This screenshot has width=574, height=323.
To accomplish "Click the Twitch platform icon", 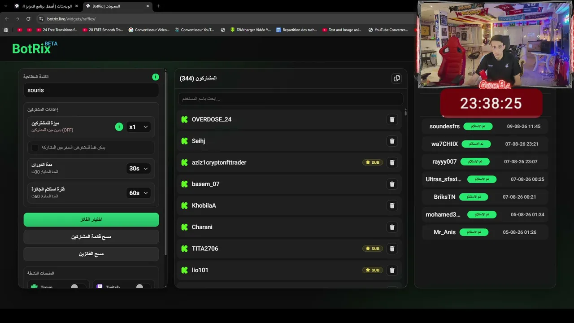I will [x=100, y=287].
